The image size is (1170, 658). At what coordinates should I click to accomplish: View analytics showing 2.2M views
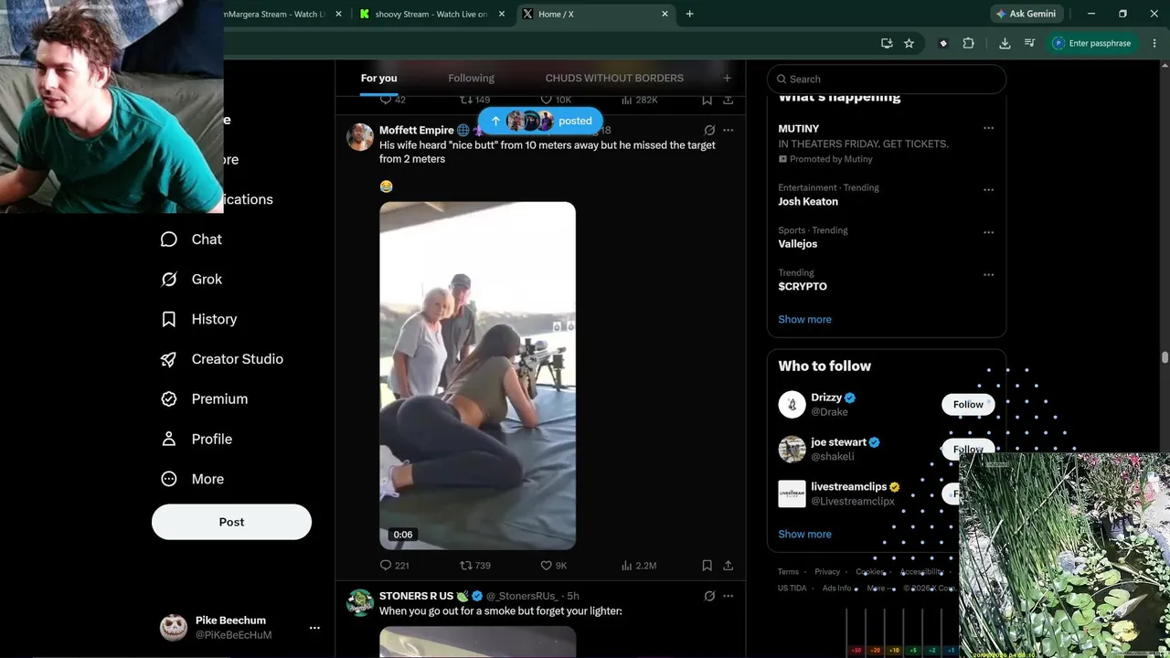[639, 566]
